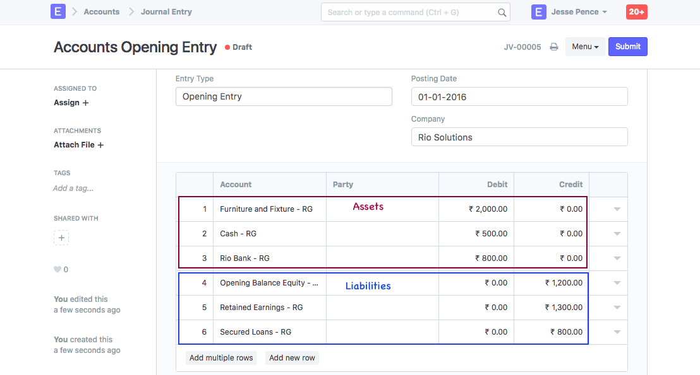700x375 pixels.
Task: Expand row options for Secured Loans row
Action: 617,332
